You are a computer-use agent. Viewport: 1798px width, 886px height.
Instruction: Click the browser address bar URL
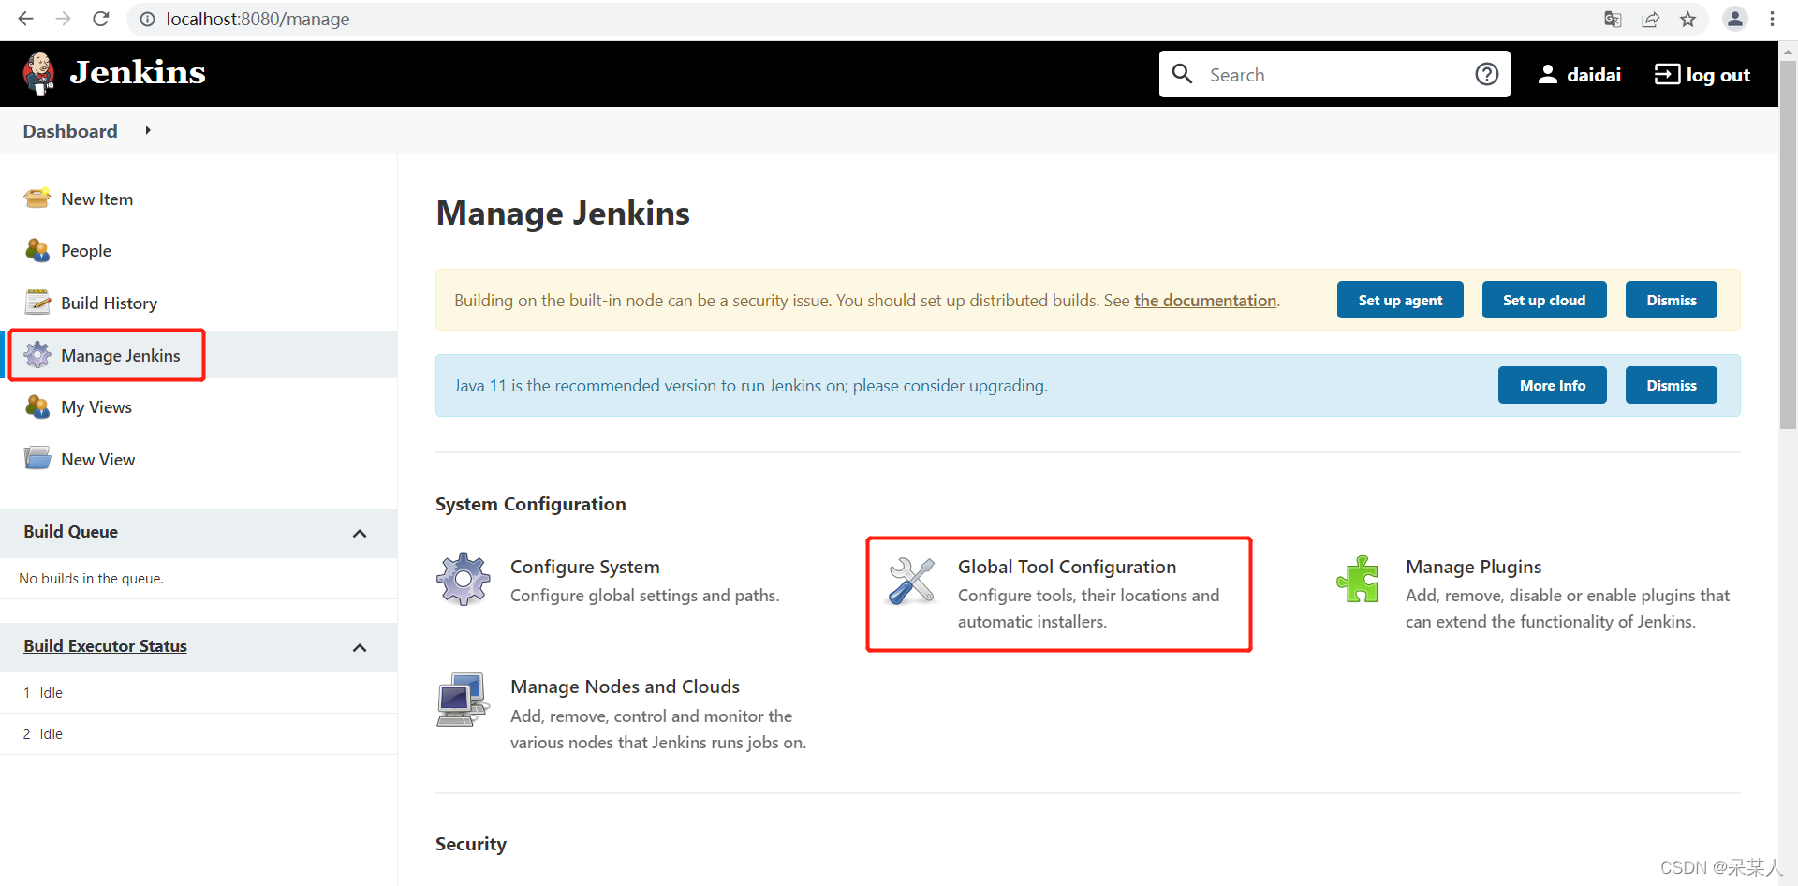pos(258,19)
